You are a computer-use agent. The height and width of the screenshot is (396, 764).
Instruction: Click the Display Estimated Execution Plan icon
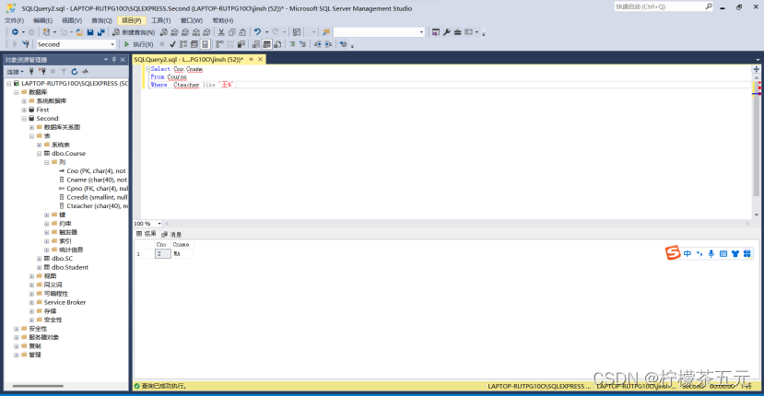tap(183, 44)
